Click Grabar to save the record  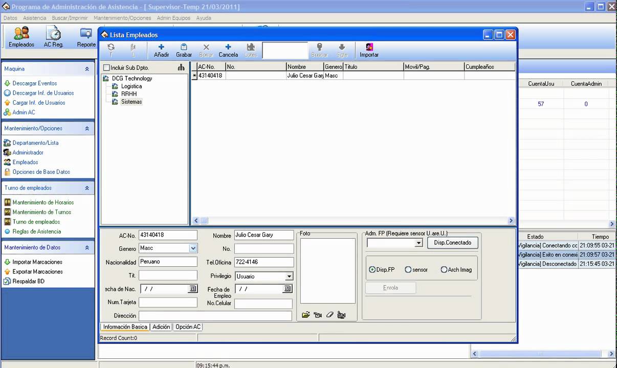[184, 50]
